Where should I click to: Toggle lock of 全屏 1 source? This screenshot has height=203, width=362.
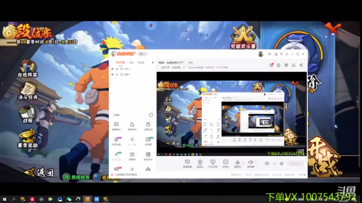(117, 74)
